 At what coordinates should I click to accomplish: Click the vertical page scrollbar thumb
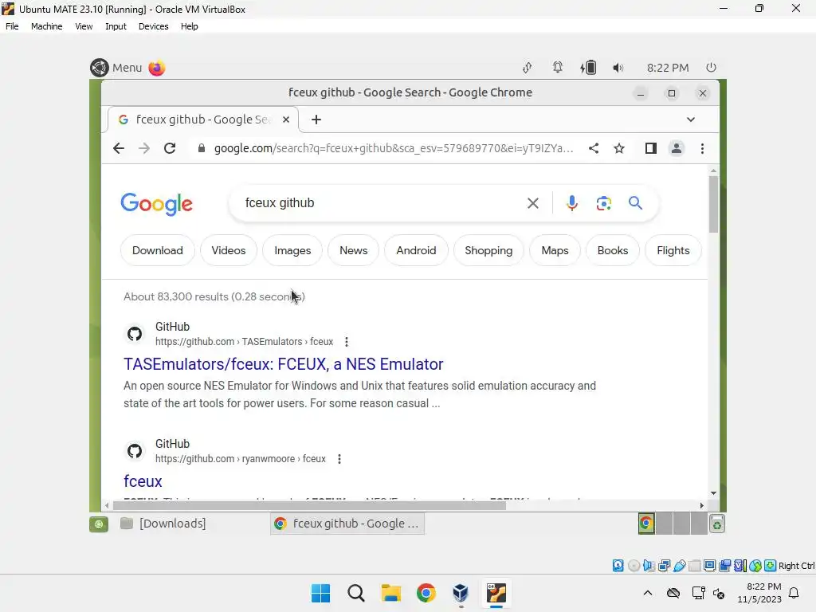713,204
